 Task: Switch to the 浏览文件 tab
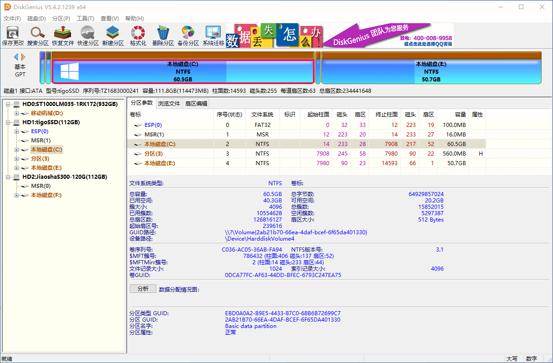pyautogui.click(x=169, y=103)
